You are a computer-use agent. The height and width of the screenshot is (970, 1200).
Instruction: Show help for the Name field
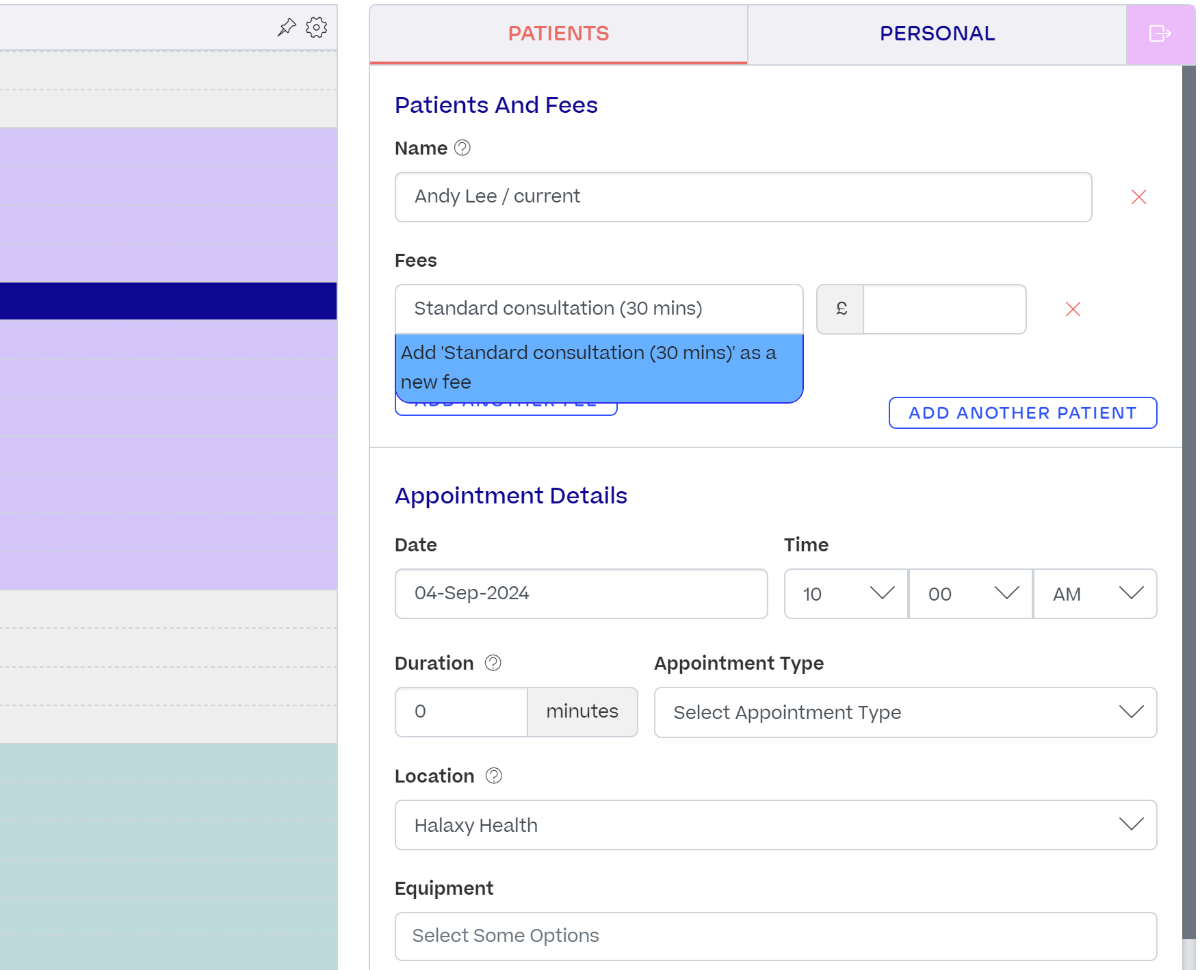462,148
